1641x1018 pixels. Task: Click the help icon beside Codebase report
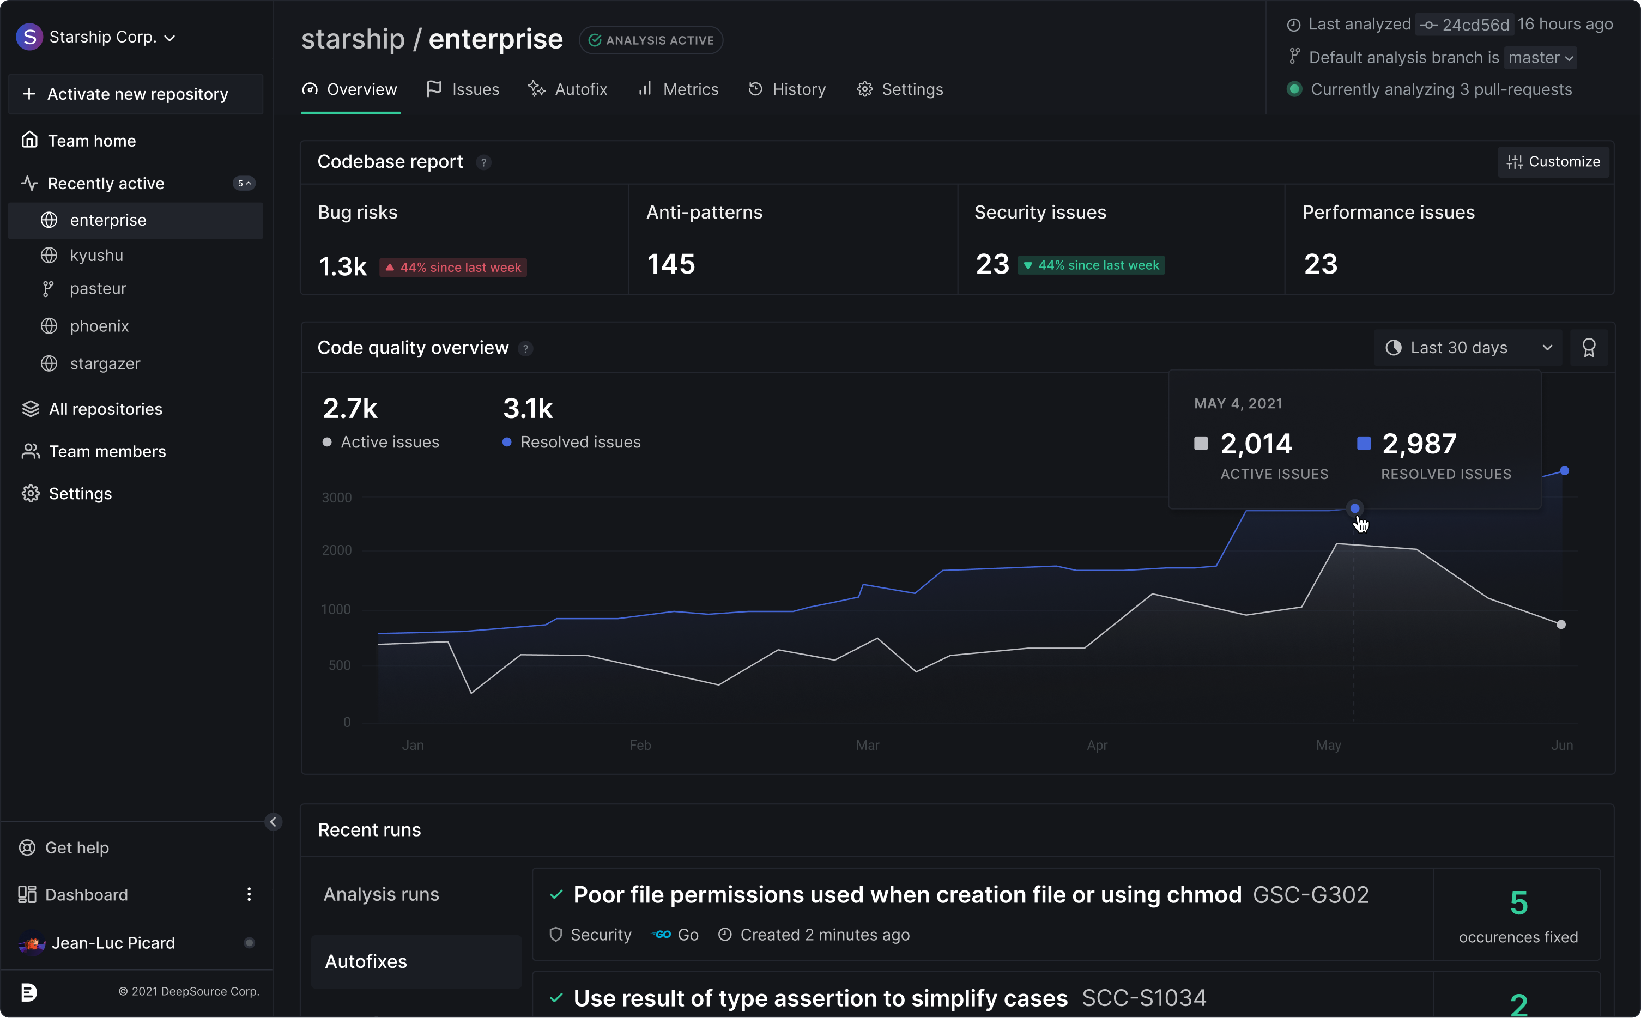click(483, 162)
